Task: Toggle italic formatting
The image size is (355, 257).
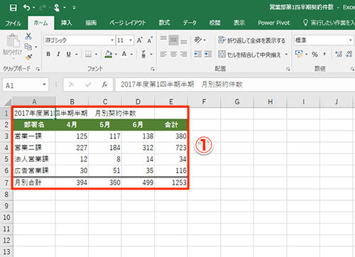Action: [58, 54]
